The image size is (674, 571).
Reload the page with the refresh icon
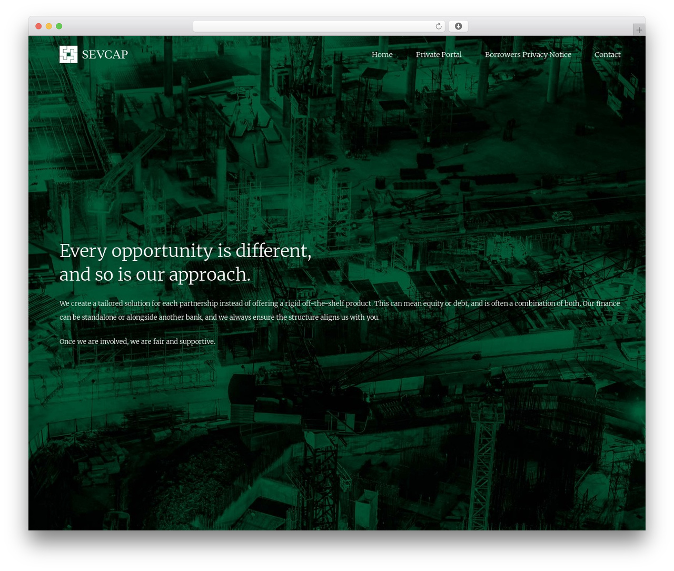pyautogui.click(x=438, y=26)
